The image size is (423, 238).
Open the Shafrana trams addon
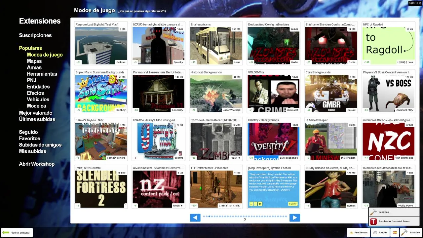coord(216,43)
